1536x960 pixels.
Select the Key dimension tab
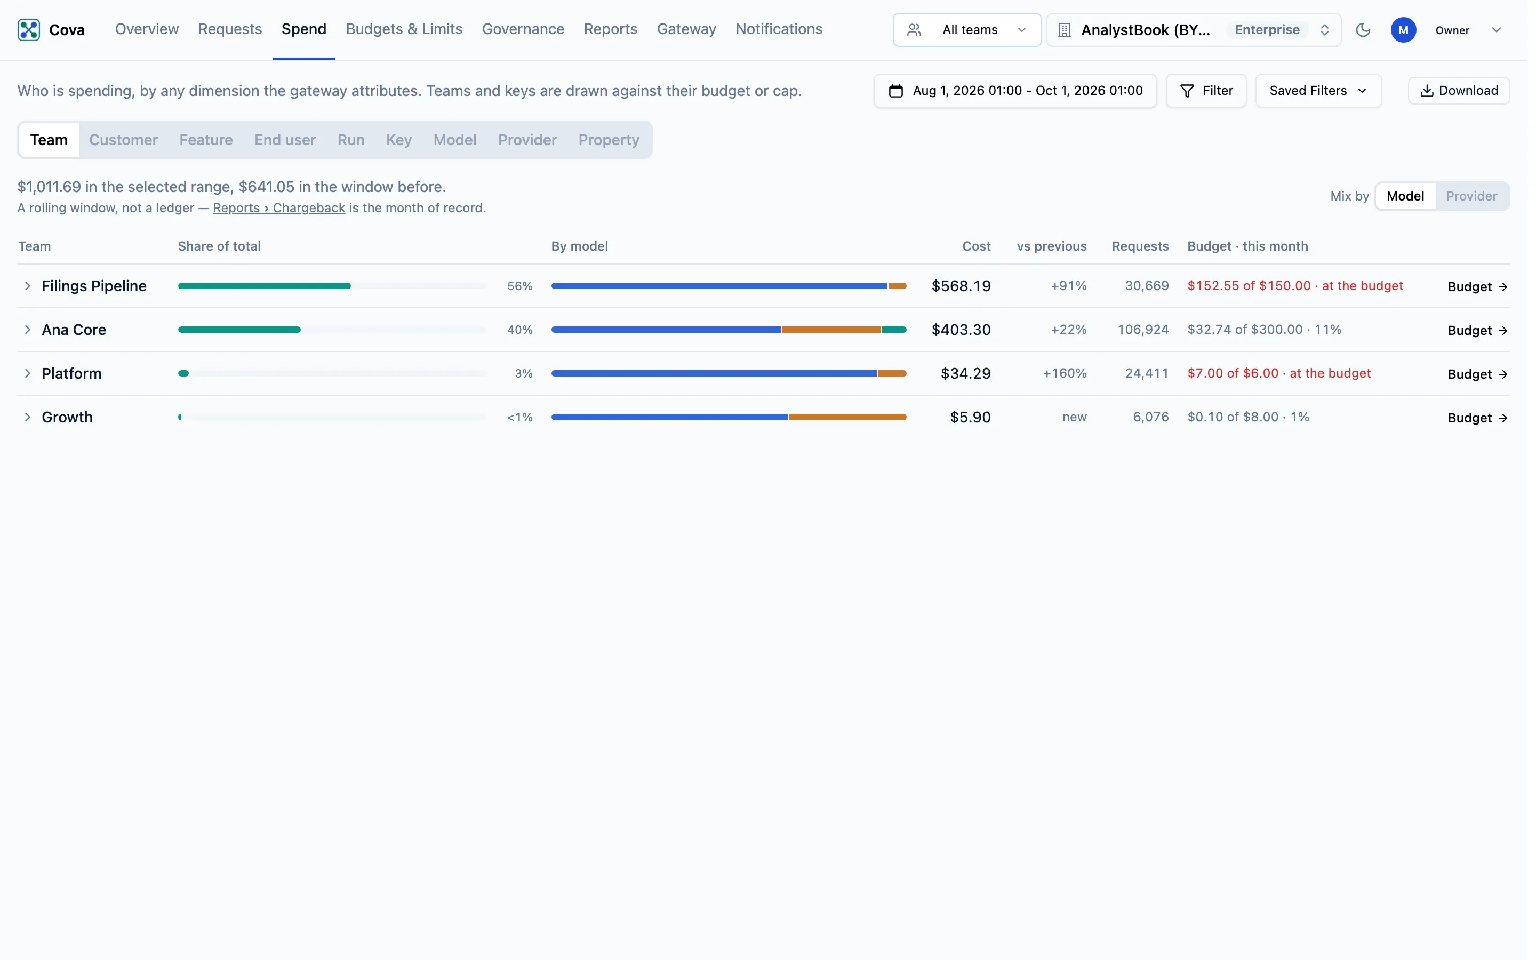coord(398,140)
